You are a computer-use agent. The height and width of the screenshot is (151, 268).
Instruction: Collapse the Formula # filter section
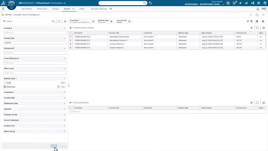tap(64, 28)
